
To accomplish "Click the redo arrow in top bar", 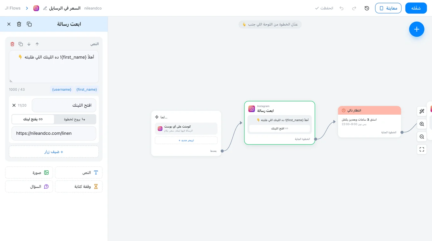I will pos(354,8).
